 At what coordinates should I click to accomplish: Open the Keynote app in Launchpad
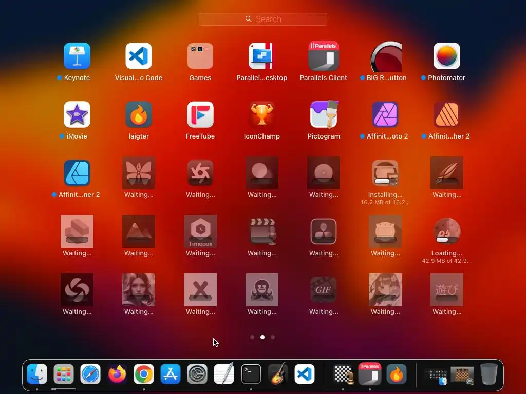pyautogui.click(x=77, y=56)
